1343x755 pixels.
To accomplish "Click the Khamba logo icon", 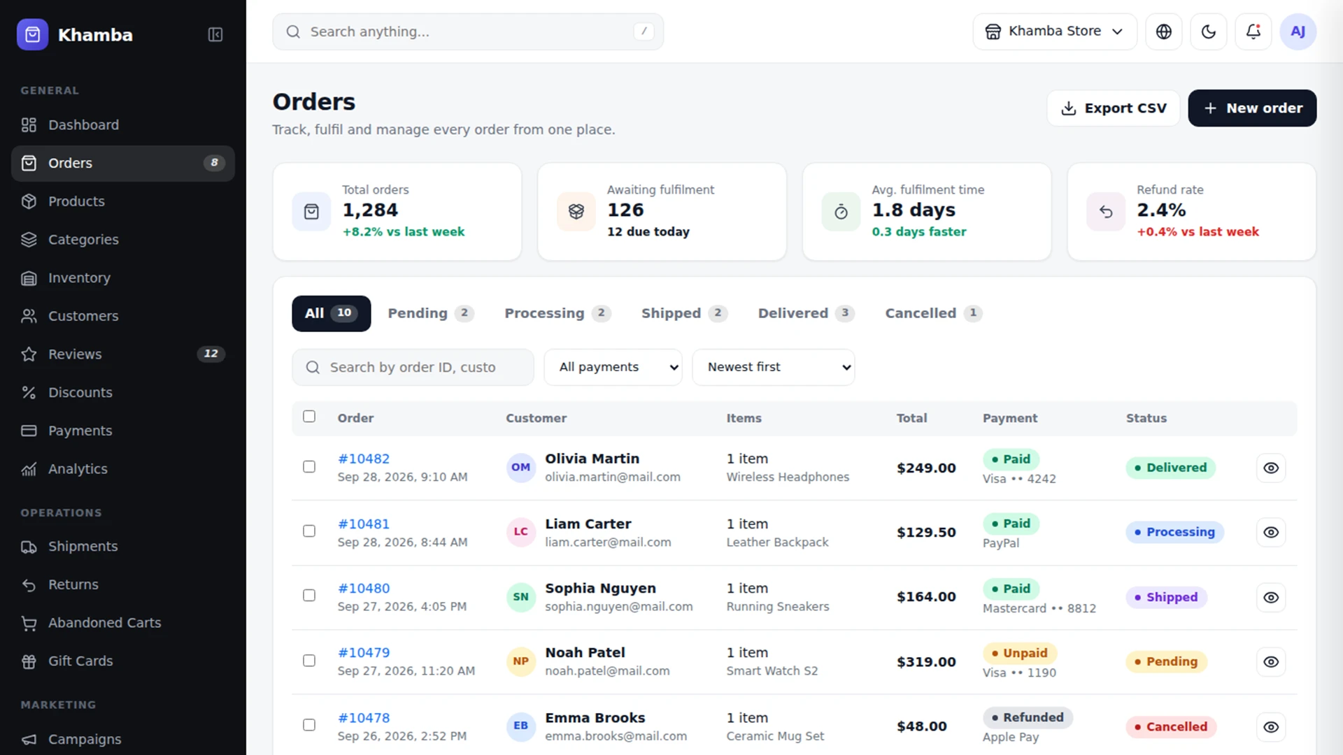I will pos(32,34).
